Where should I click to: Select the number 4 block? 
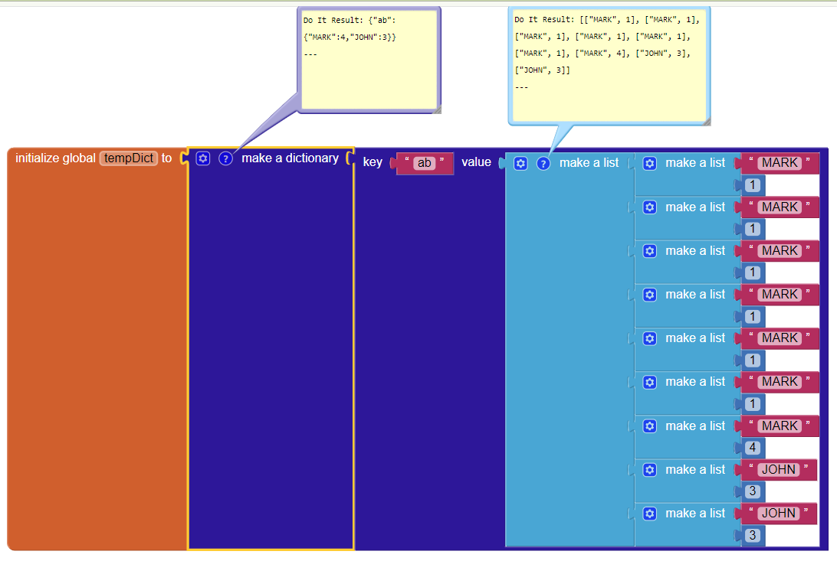coord(753,448)
